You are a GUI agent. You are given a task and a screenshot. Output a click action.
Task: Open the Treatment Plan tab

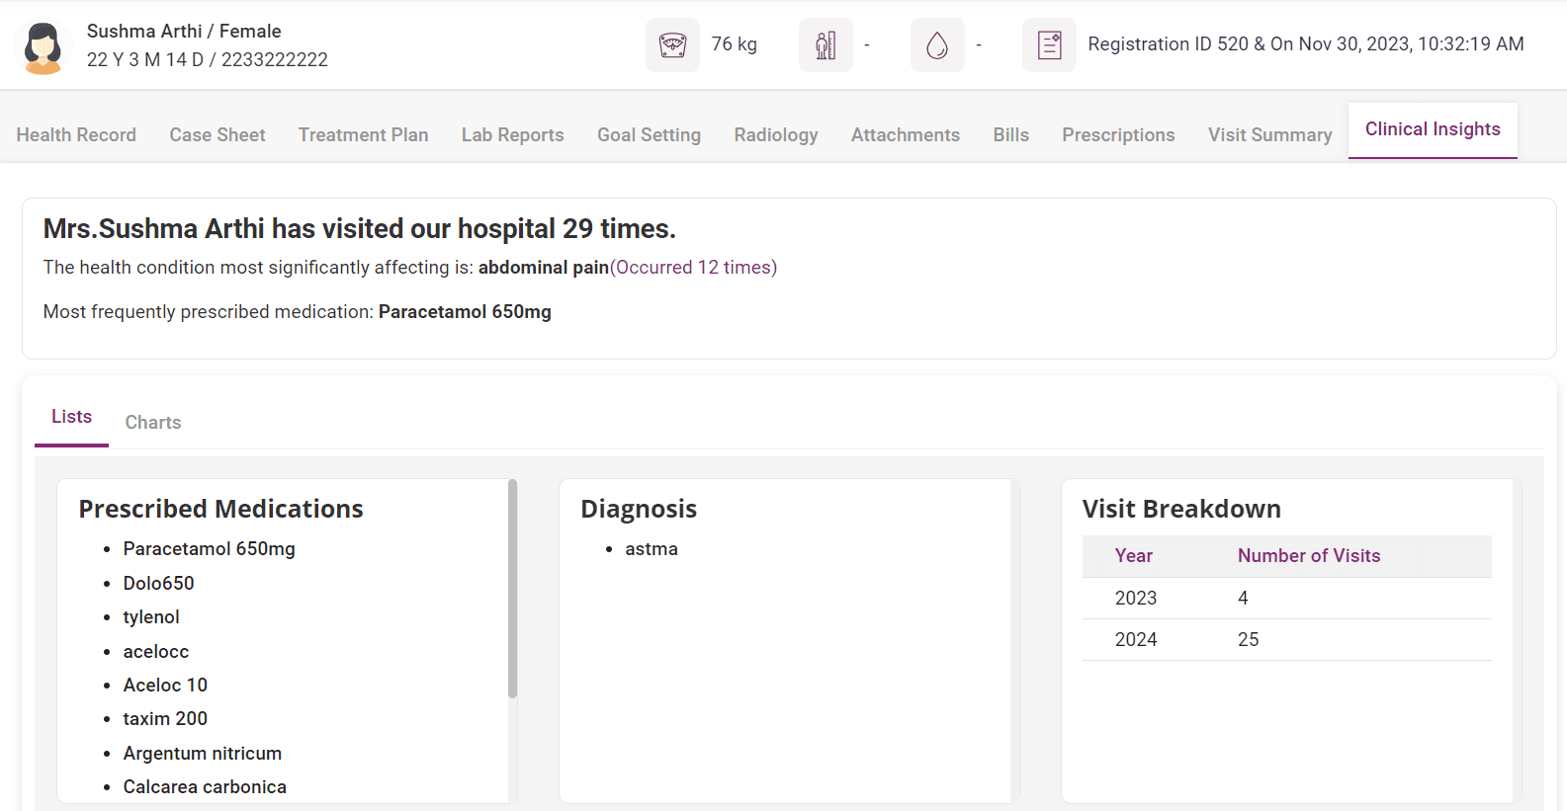click(363, 135)
